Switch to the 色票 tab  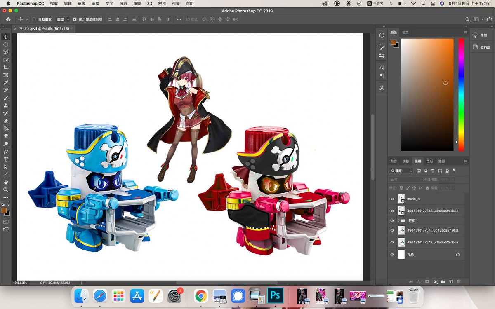pyautogui.click(x=405, y=32)
